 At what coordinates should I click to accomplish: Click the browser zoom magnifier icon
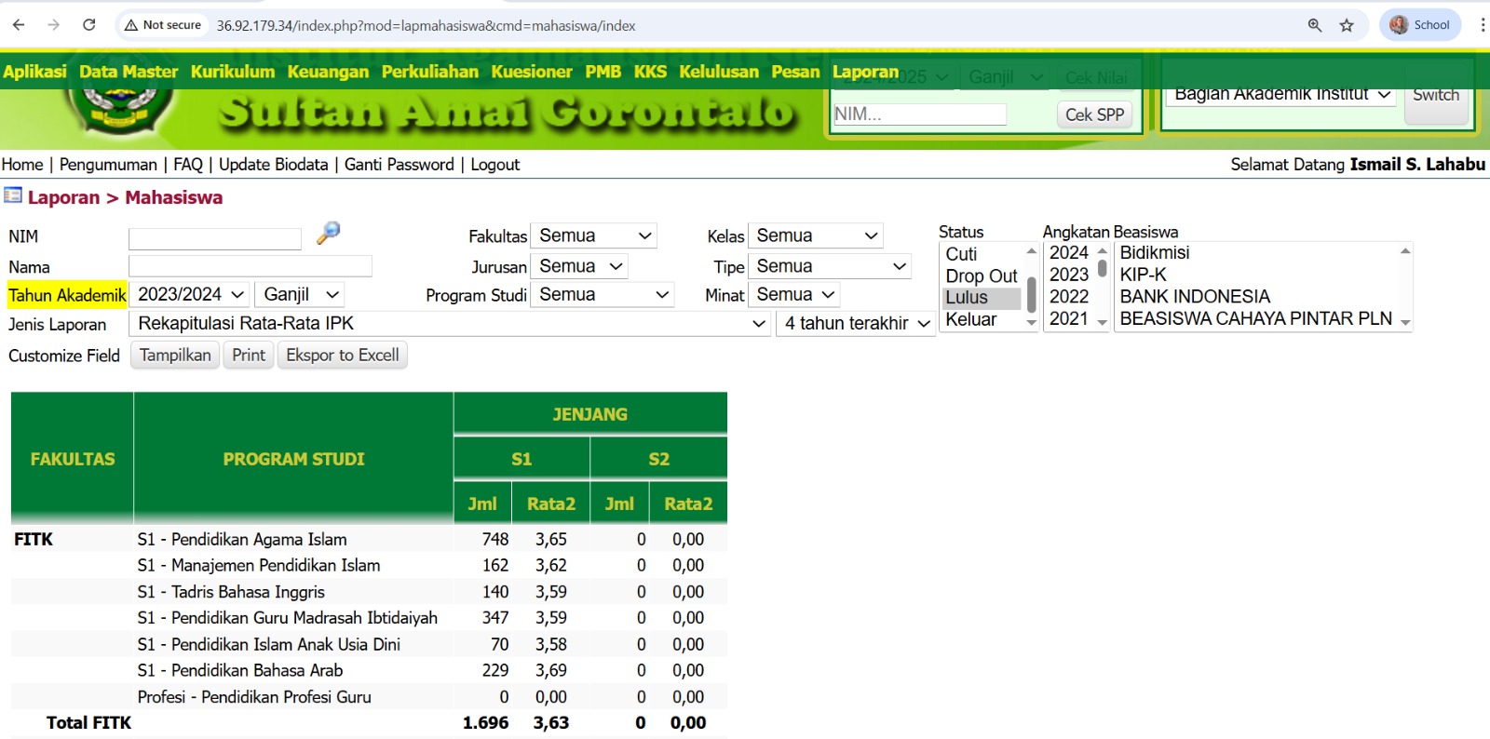click(1315, 25)
